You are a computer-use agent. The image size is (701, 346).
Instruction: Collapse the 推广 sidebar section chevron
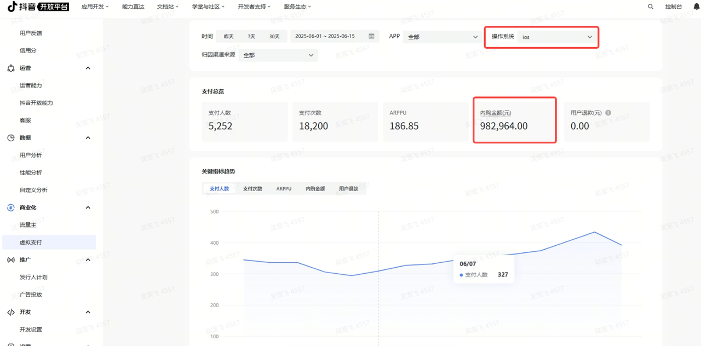pos(88,259)
